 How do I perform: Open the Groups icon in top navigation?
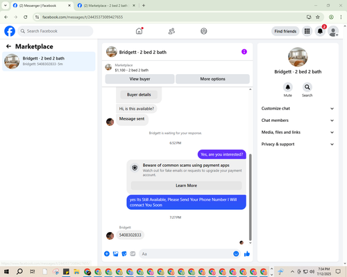click(204, 31)
